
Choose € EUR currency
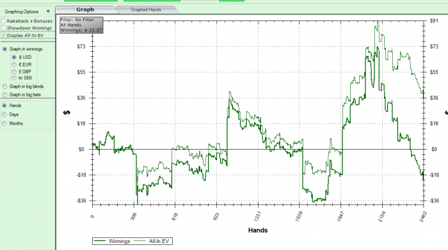14,65
